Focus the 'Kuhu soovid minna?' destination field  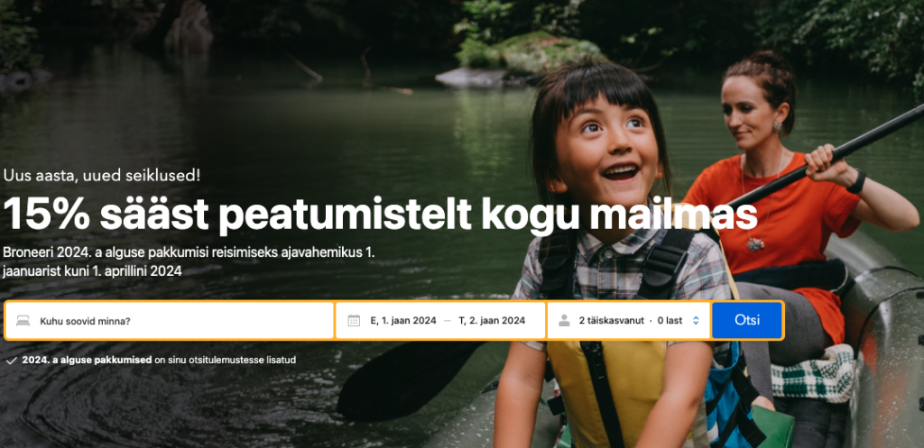170,321
